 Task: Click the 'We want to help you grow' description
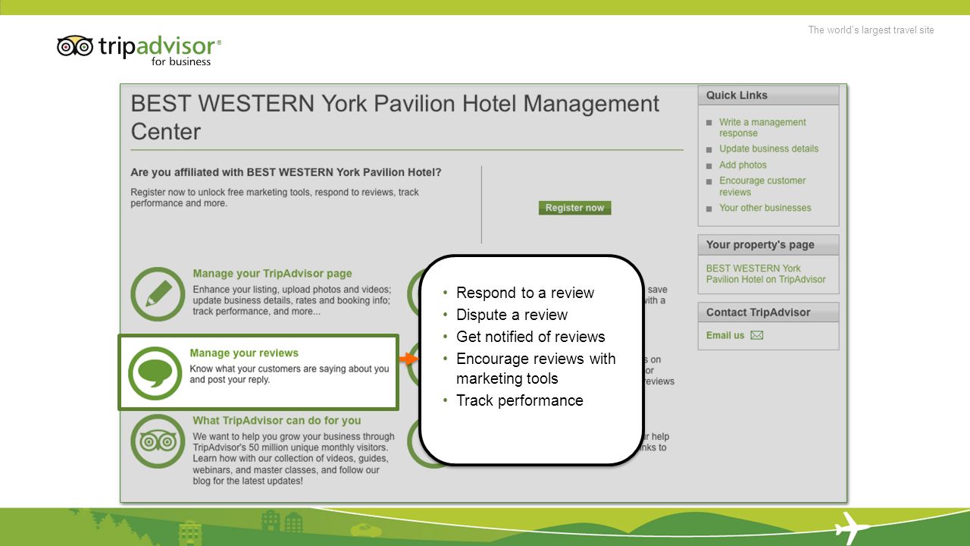pyautogui.click(x=293, y=459)
